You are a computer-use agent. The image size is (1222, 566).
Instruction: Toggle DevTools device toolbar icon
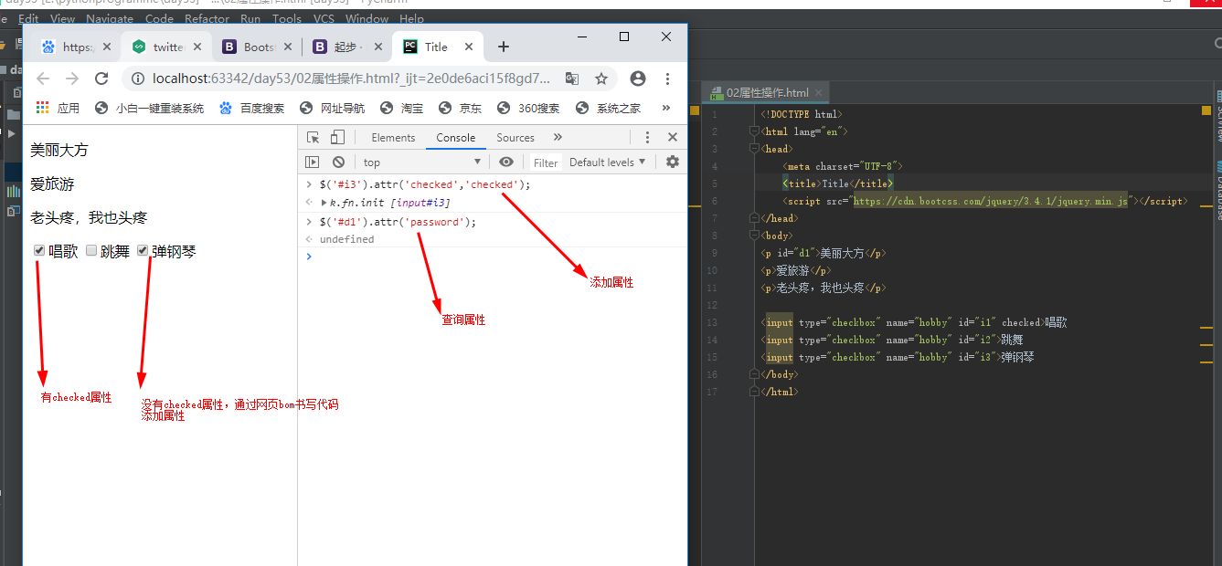(x=337, y=137)
